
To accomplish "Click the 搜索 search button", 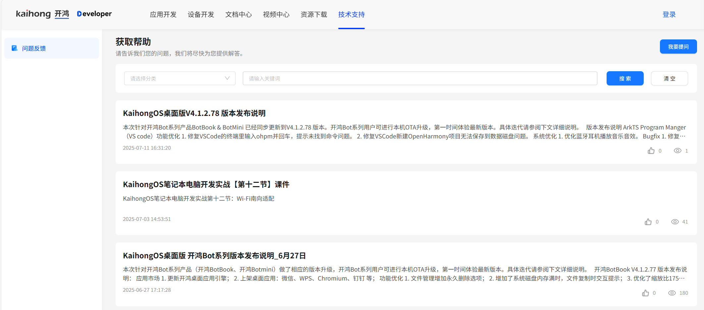I will click(625, 78).
